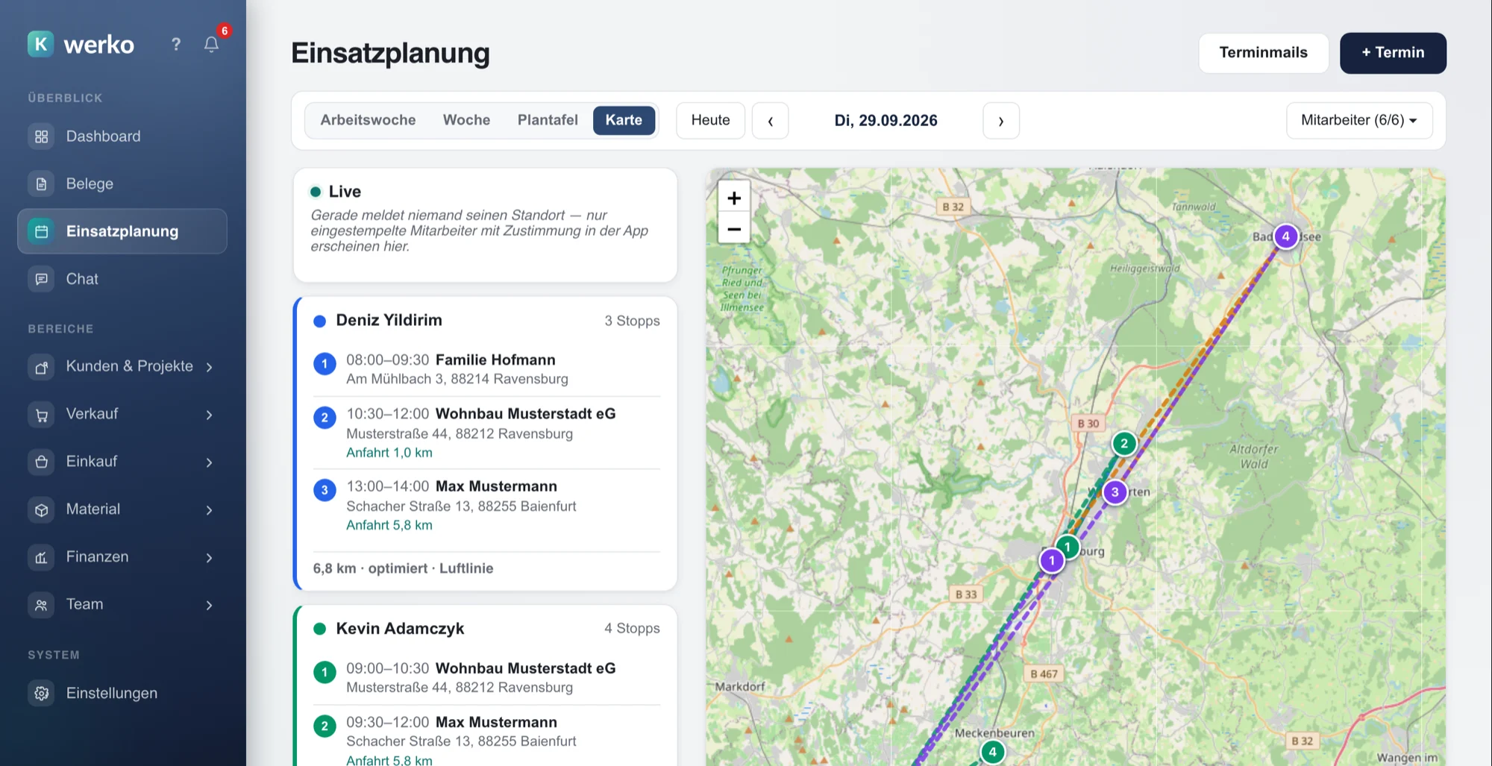Open the help question mark icon

tap(176, 44)
